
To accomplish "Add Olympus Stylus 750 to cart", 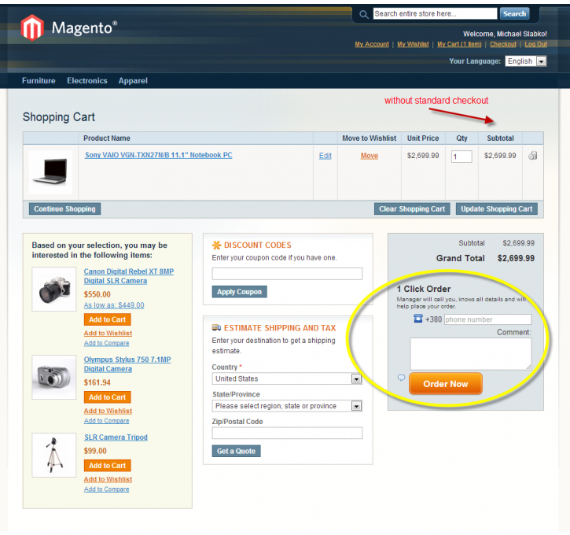I will pos(107,397).
